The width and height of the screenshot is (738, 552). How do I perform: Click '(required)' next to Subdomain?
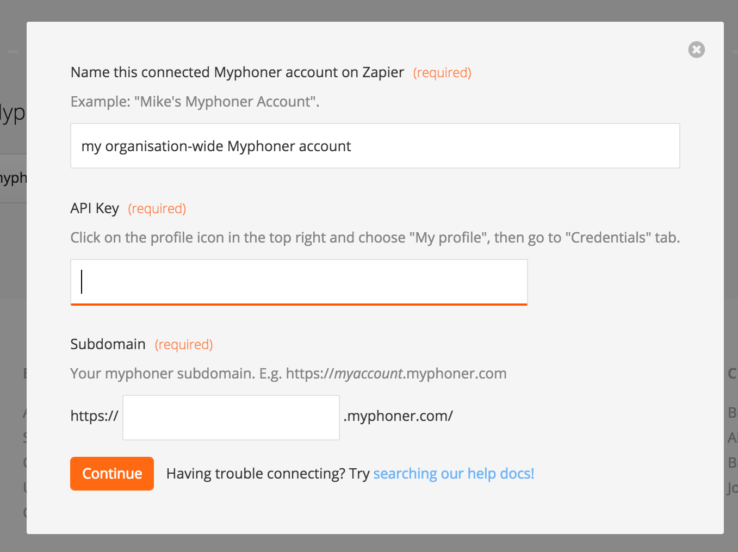(x=184, y=344)
